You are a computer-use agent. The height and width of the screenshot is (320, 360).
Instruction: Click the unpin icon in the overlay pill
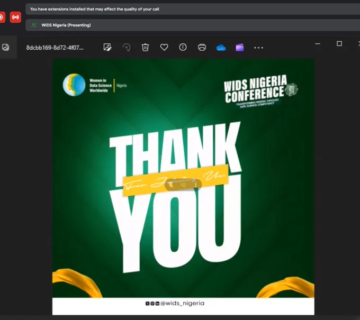click(x=171, y=185)
